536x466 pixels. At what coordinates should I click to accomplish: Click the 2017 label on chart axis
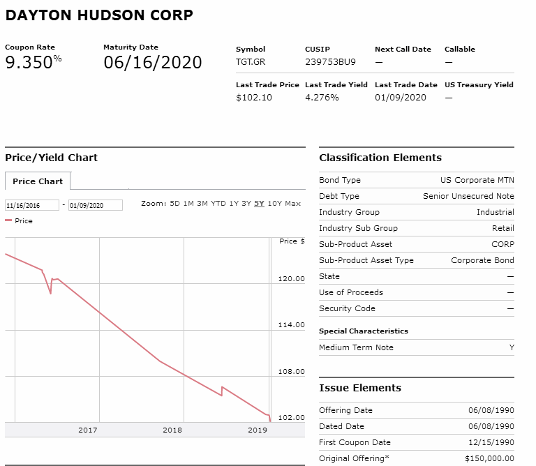(88, 430)
